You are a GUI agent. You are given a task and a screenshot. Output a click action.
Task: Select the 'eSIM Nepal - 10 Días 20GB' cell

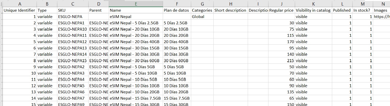(x=136, y=92)
